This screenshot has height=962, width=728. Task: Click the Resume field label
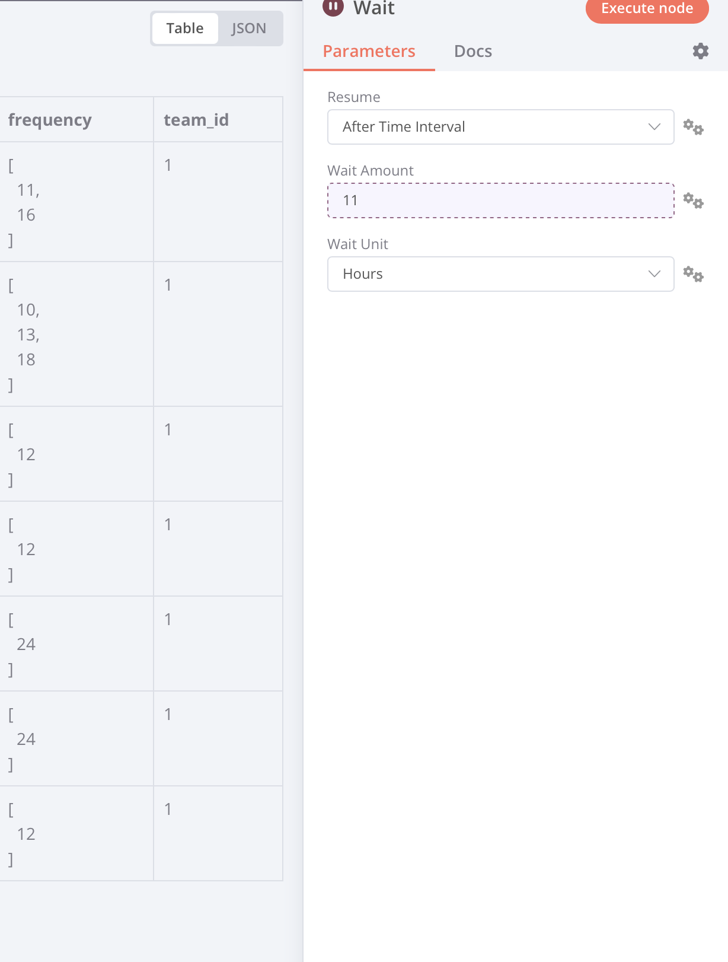[354, 97]
